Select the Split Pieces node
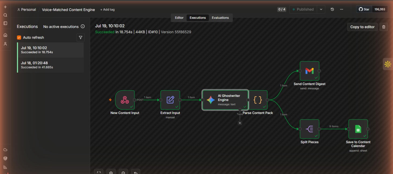Screen dimensions: 393x174 point(310,129)
